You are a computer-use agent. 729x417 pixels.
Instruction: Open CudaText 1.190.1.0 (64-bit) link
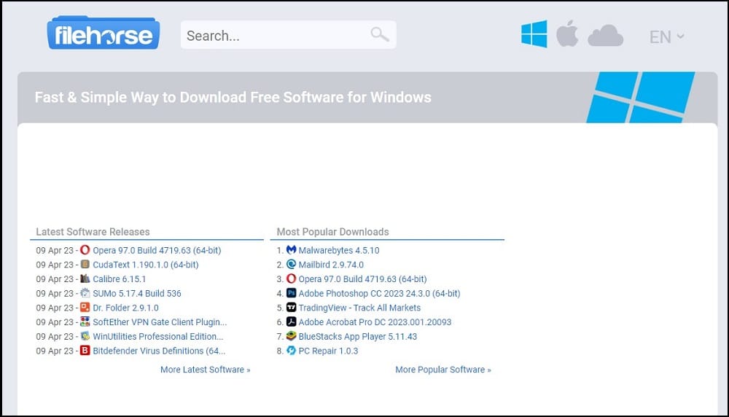point(146,265)
